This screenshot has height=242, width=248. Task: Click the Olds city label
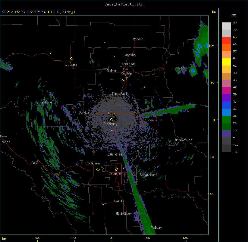[112, 113]
